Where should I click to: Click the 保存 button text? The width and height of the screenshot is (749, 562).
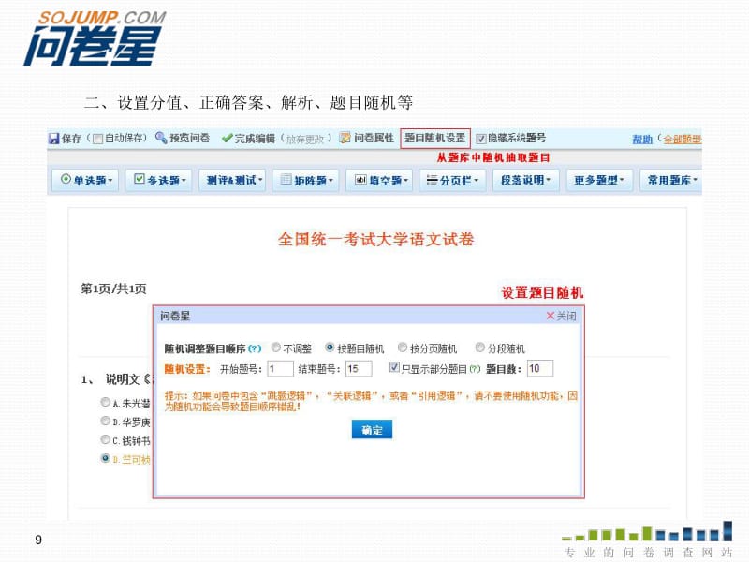[72, 139]
